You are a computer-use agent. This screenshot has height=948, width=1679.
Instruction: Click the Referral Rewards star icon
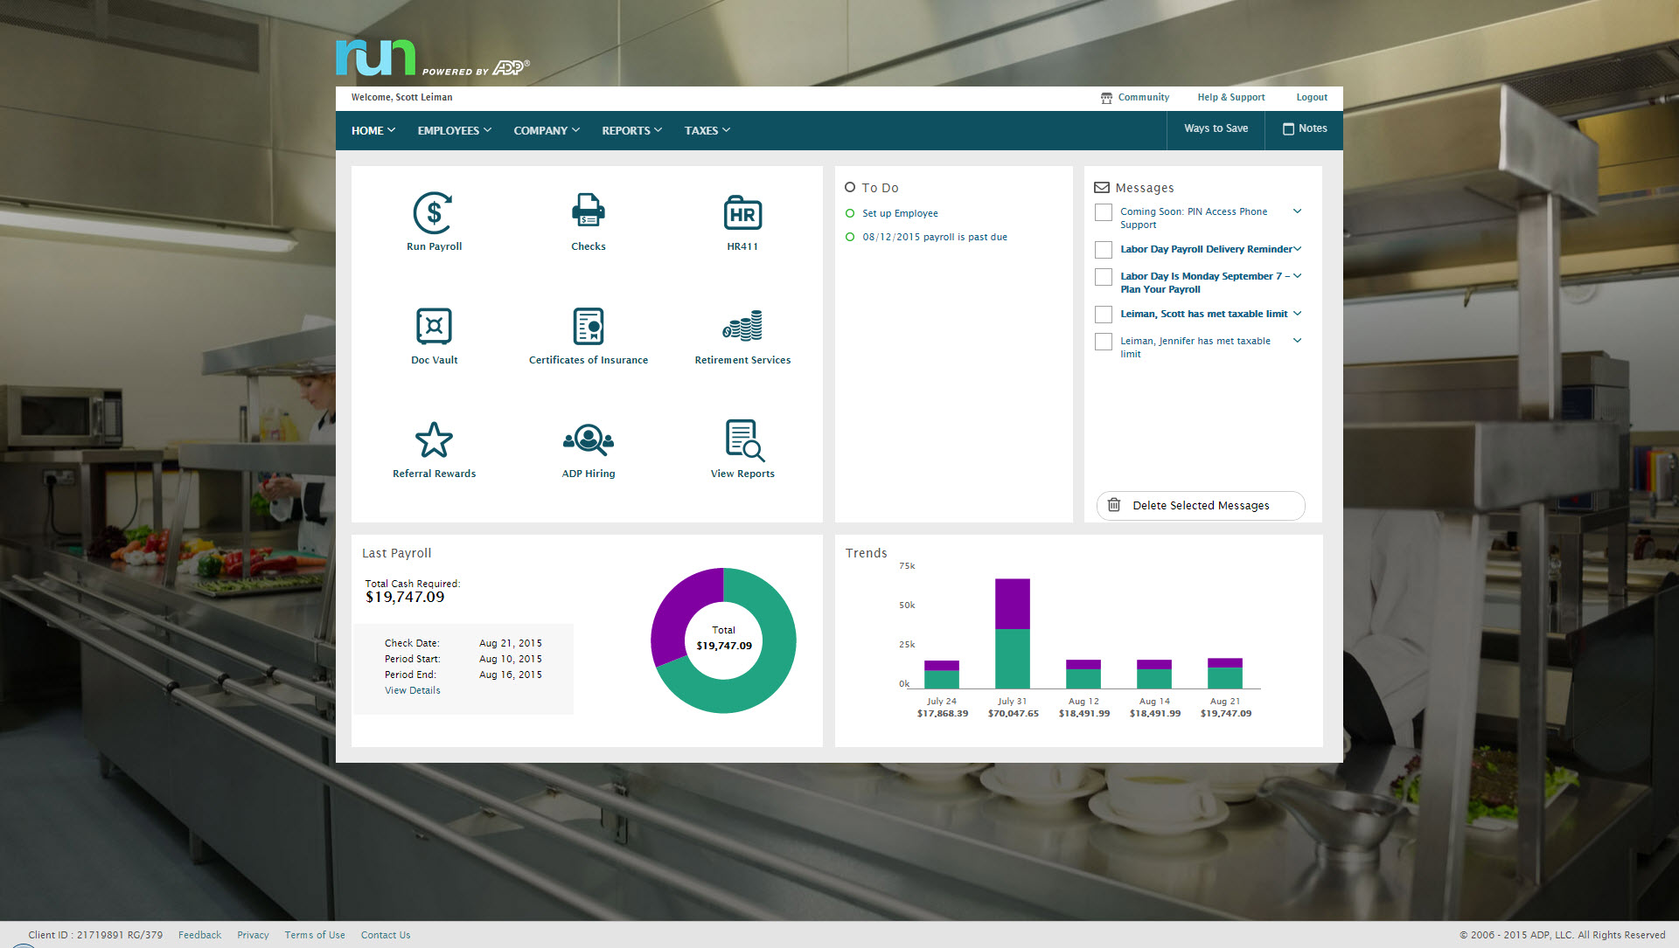tap(434, 440)
